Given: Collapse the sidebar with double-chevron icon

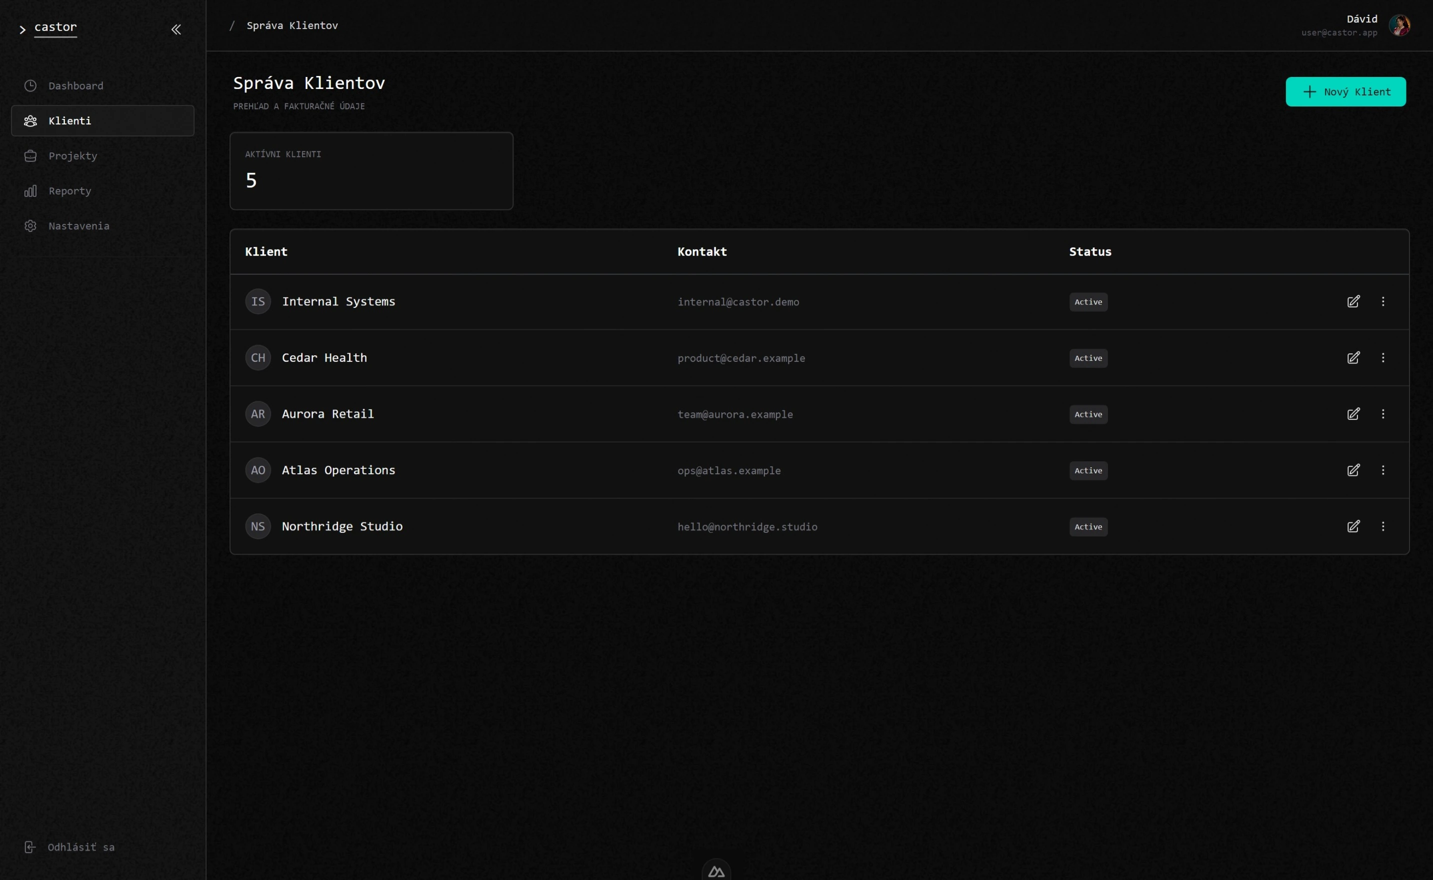Looking at the screenshot, I should 176,29.
